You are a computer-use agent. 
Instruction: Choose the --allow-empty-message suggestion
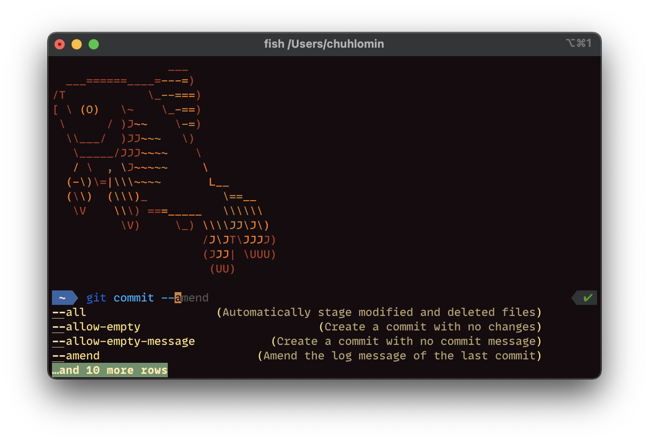point(123,341)
